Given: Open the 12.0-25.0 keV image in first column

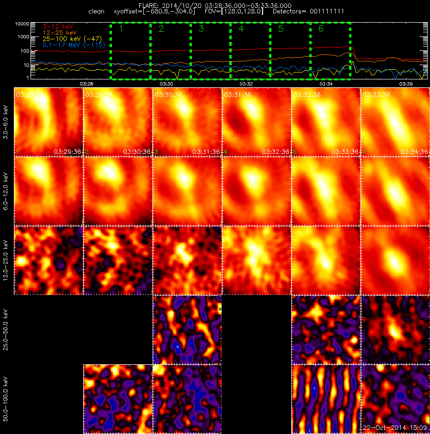Looking at the screenshot, I should point(49,260).
